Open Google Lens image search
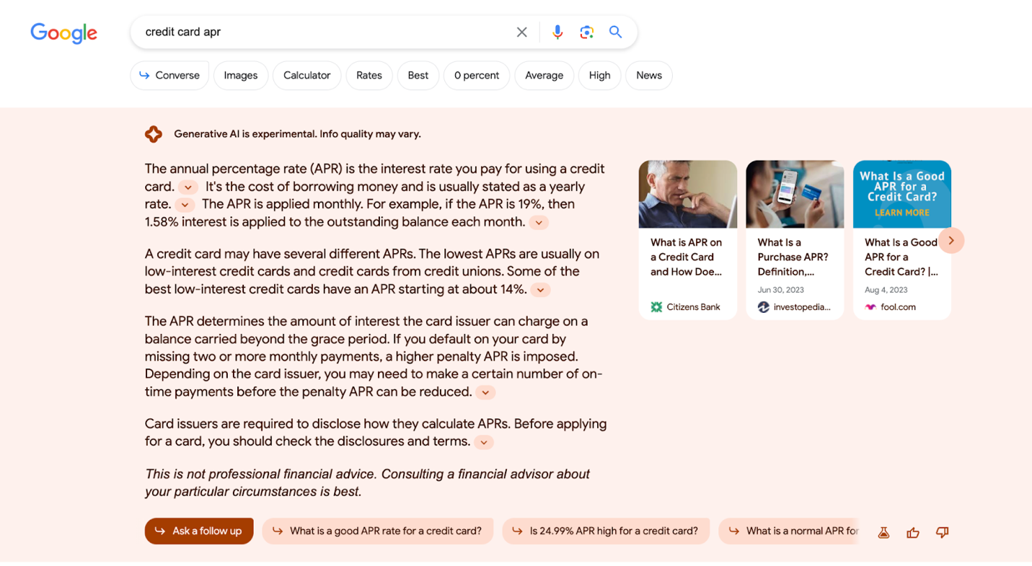Viewport: 1032px width, 566px height. click(586, 32)
